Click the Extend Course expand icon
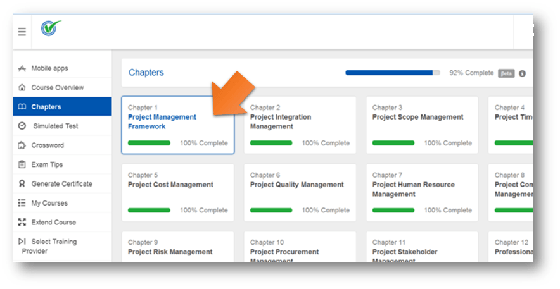This screenshot has height=289, width=560. point(22,223)
